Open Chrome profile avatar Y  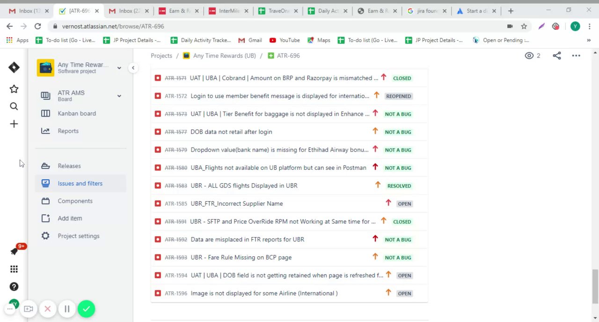pyautogui.click(x=575, y=27)
